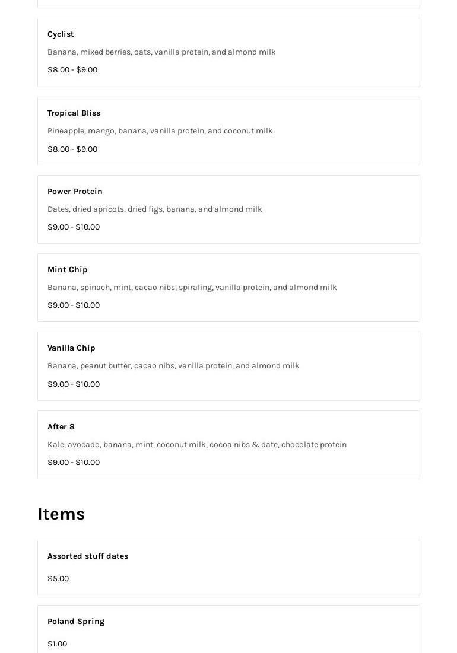Image resolution: width=457 pixels, height=653 pixels.
Task: Click the Vanilla Chip price range
Action: [x=74, y=384]
